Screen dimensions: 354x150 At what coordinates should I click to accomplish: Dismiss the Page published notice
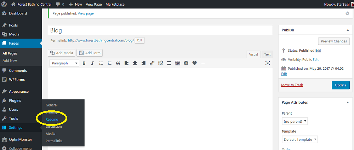coord(347,13)
